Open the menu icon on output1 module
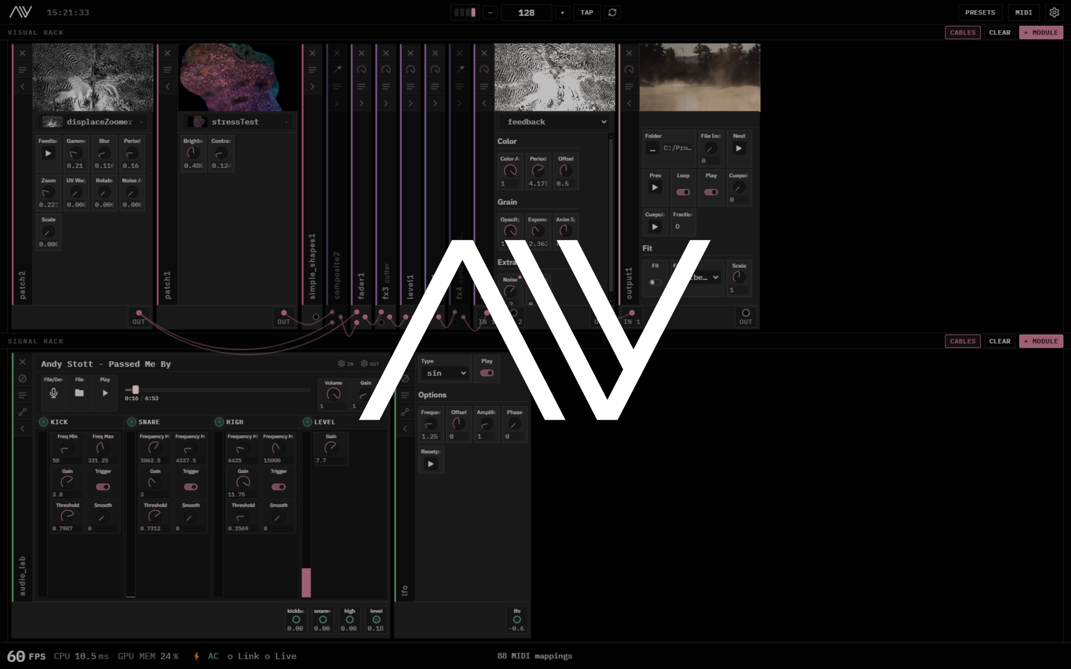 (x=629, y=86)
